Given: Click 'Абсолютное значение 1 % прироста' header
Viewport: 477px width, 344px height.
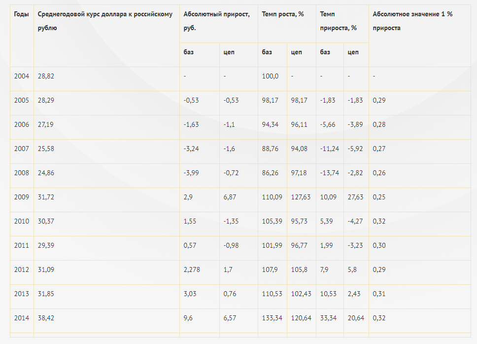Looking at the screenshot, I should [x=412, y=21].
